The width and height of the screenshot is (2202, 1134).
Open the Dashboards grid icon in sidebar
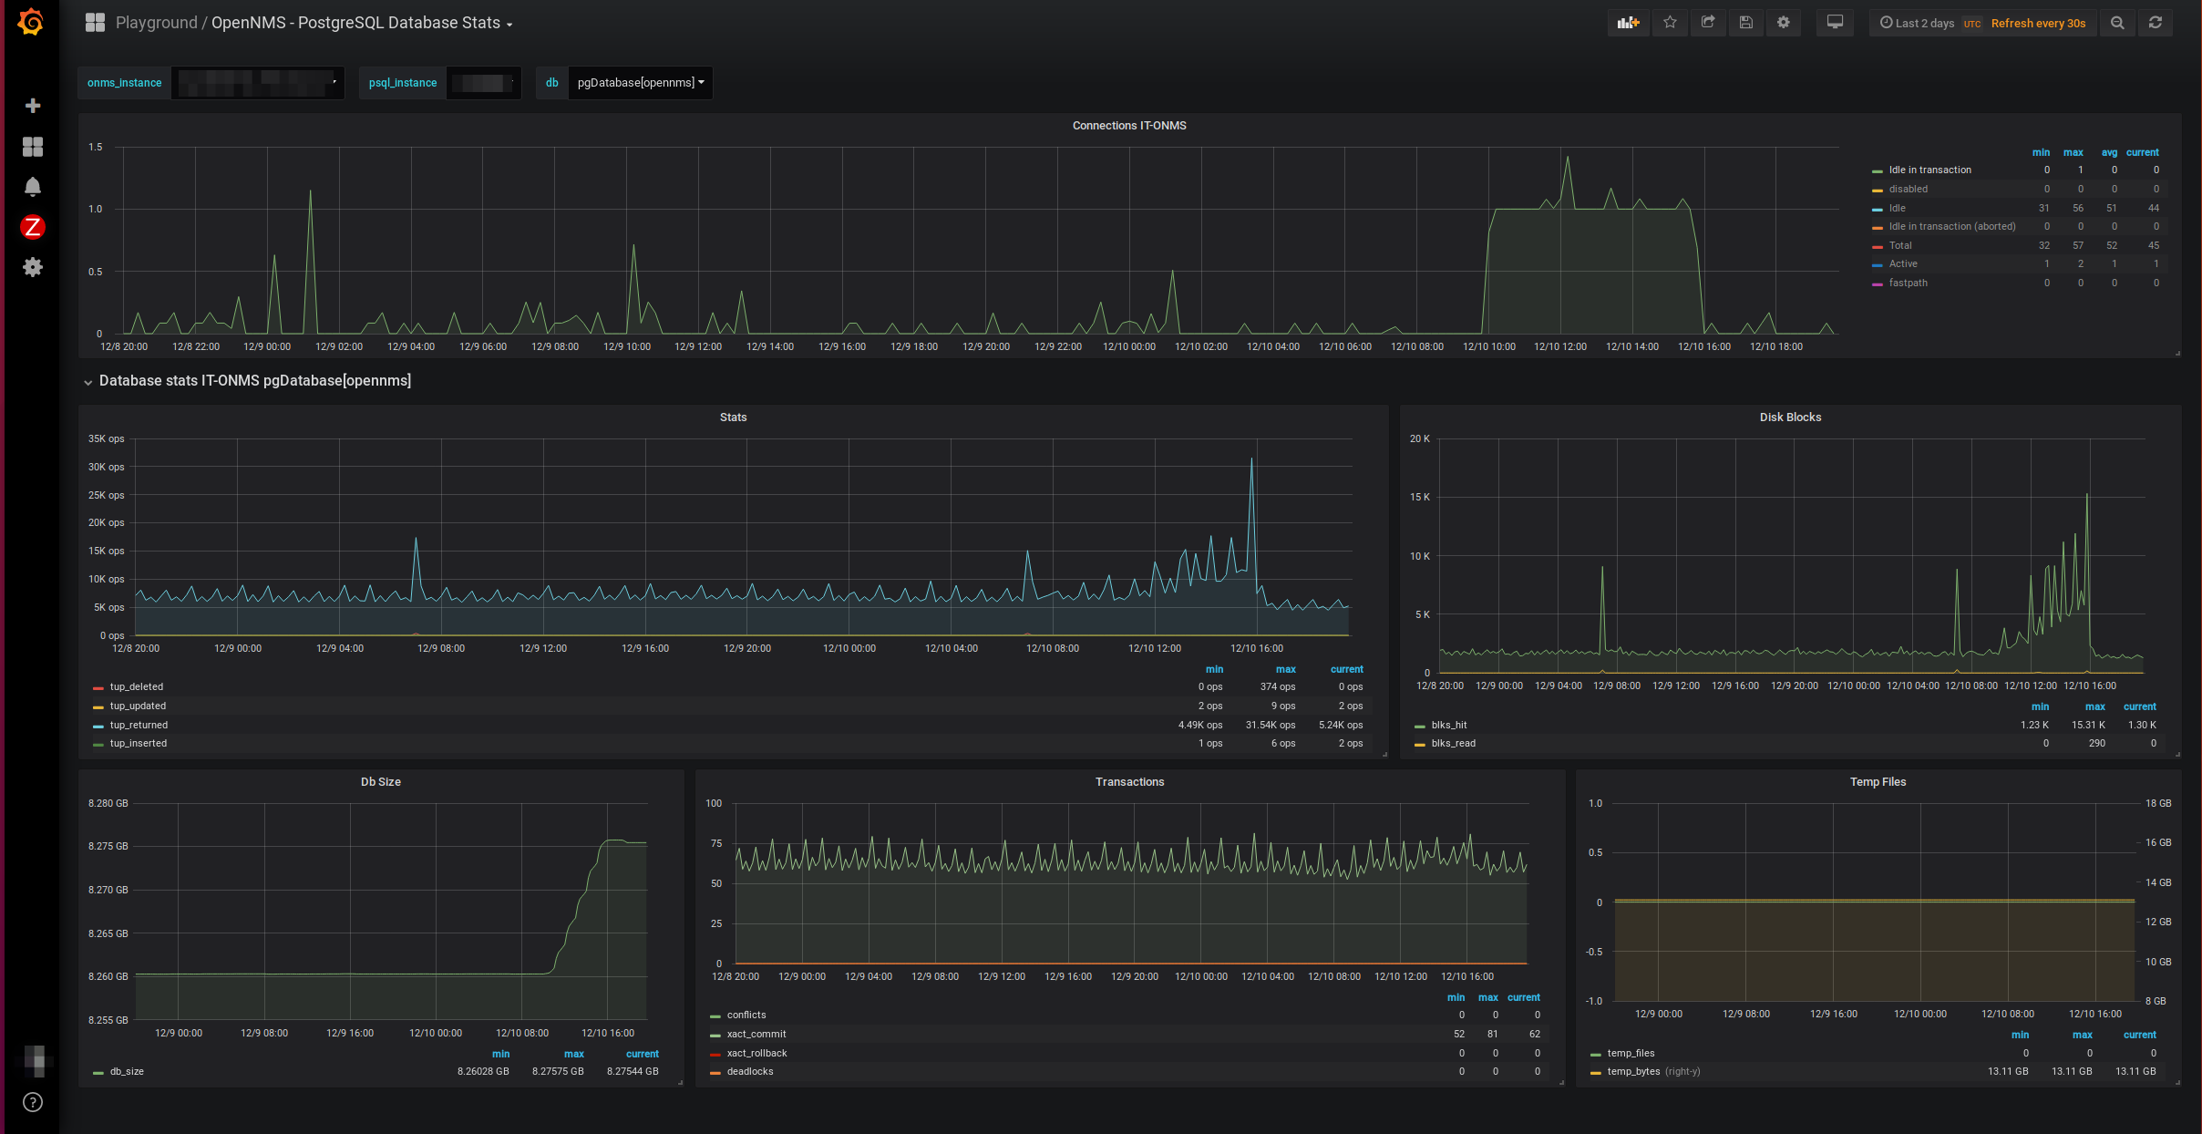click(33, 147)
